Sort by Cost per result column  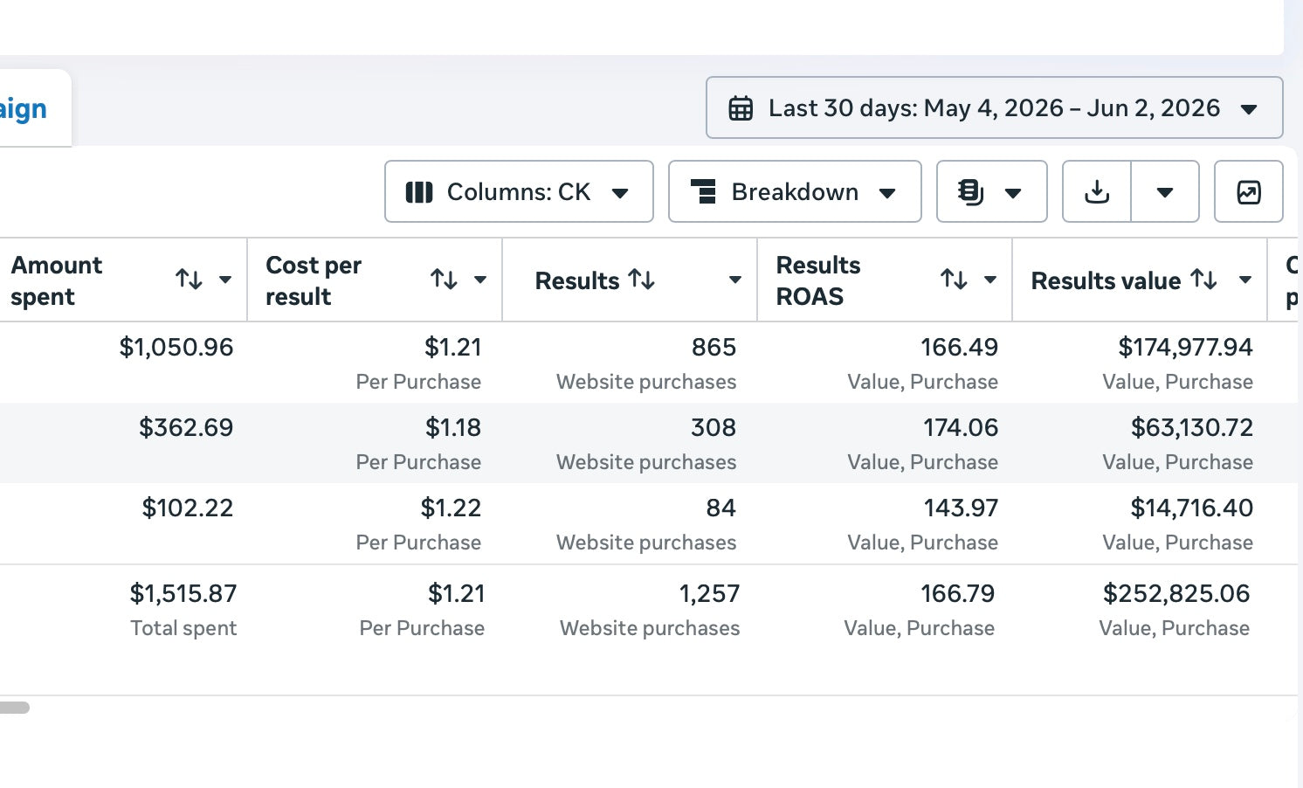[x=444, y=280]
